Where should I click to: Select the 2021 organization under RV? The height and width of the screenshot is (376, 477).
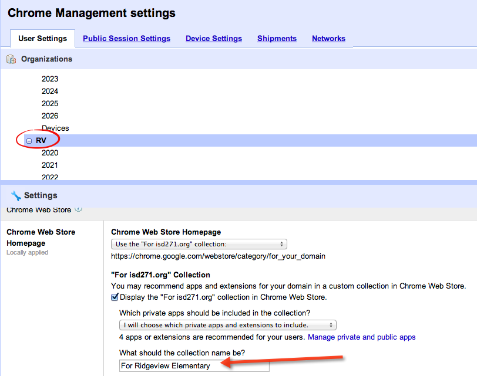click(x=49, y=165)
